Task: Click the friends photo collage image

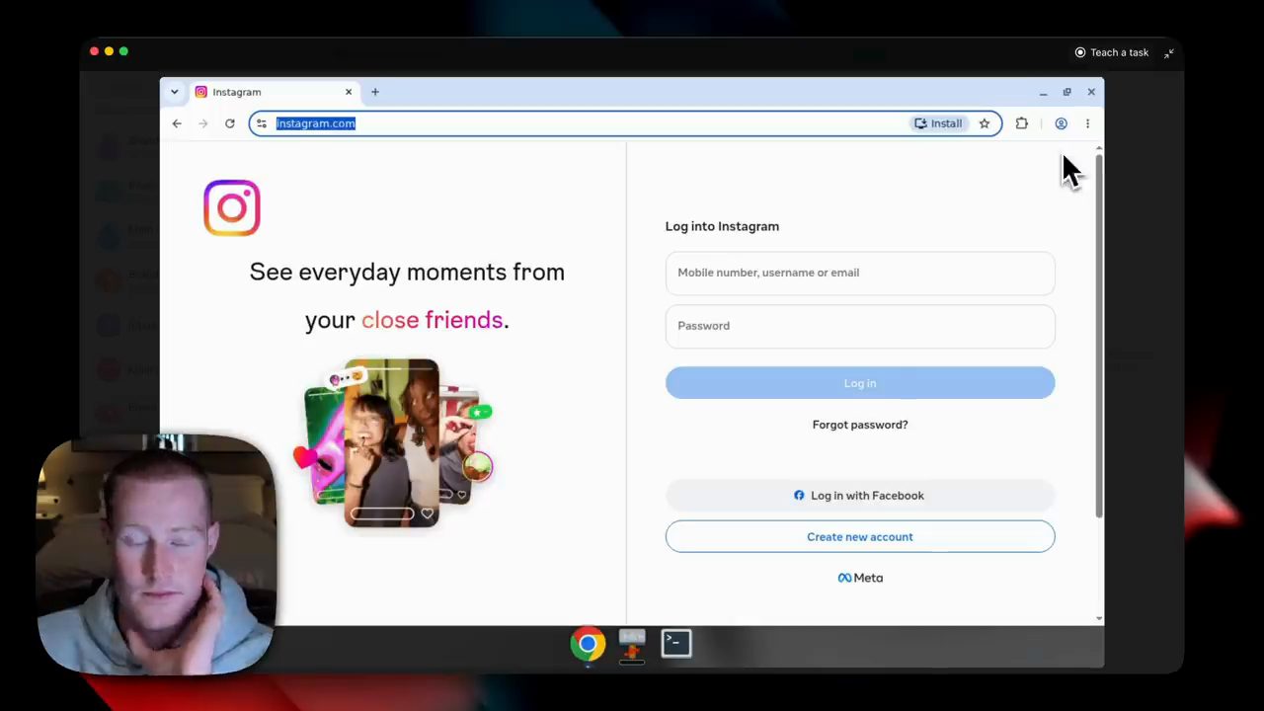Action: click(393, 443)
